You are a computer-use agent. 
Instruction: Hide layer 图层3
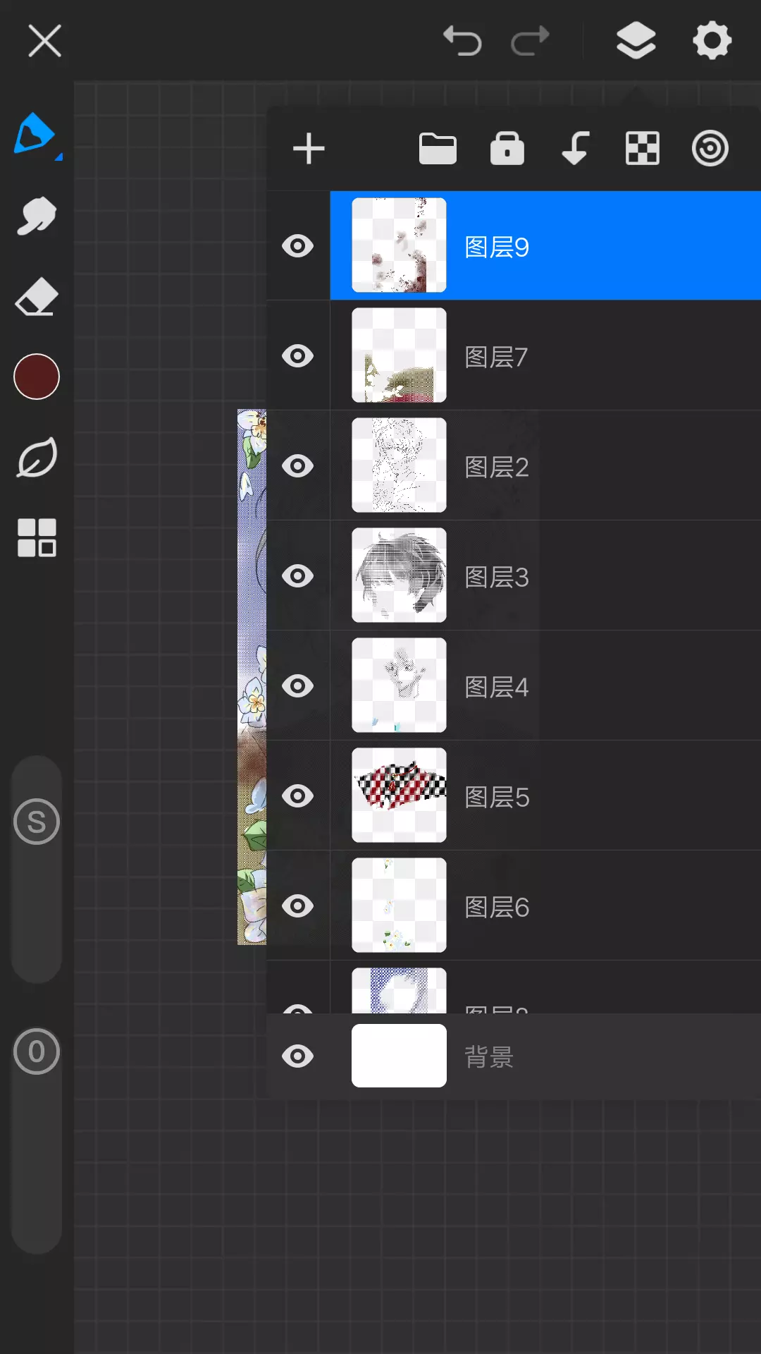coord(298,576)
